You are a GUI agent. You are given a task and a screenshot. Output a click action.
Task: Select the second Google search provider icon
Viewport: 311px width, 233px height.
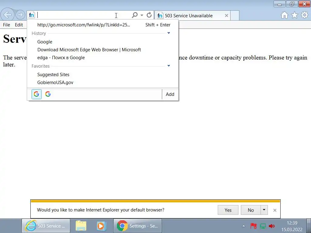[48, 94]
